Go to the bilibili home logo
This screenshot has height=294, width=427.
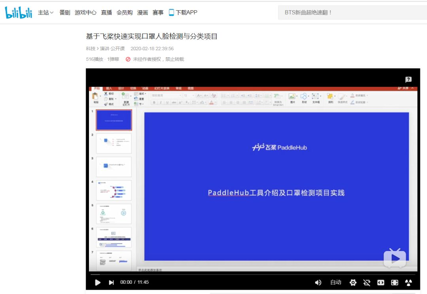click(19, 13)
